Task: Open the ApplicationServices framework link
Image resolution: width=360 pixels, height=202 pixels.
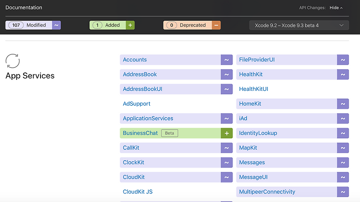Action: click(x=148, y=118)
